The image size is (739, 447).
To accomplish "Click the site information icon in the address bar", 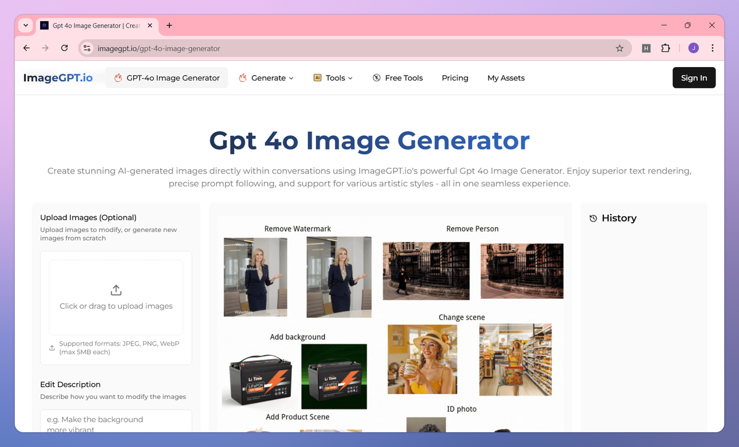I will pyautogui.click(x=87, y=47).
